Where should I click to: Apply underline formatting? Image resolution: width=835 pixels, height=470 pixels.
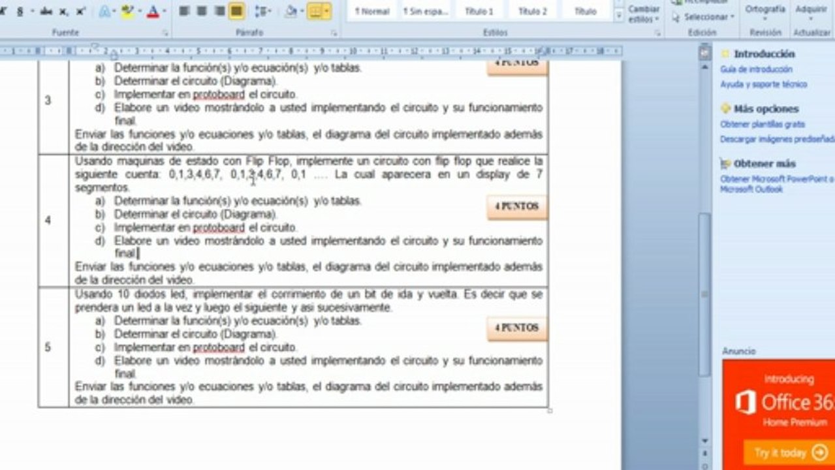[20, 12]
